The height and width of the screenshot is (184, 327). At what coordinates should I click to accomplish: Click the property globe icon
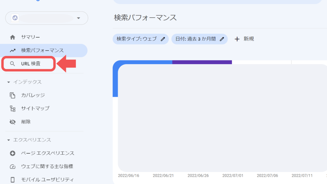pos(15,18)
